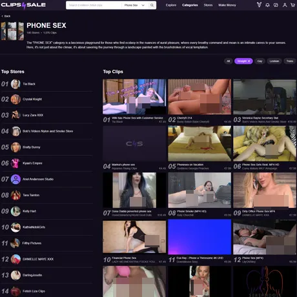Viewport: 297px width, 297px height.
Task: Open the messages chat icon
Action: click(276, 5)
